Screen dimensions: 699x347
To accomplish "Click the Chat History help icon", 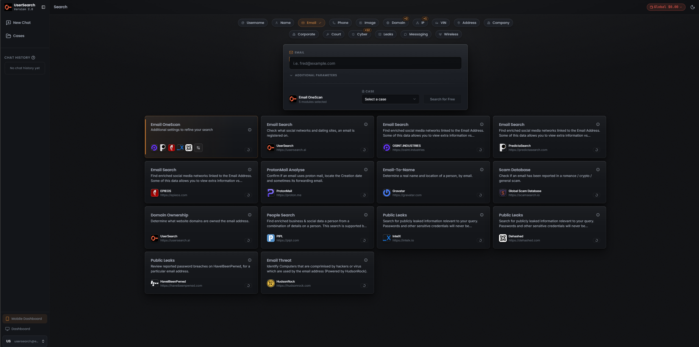I will (33, 58).
